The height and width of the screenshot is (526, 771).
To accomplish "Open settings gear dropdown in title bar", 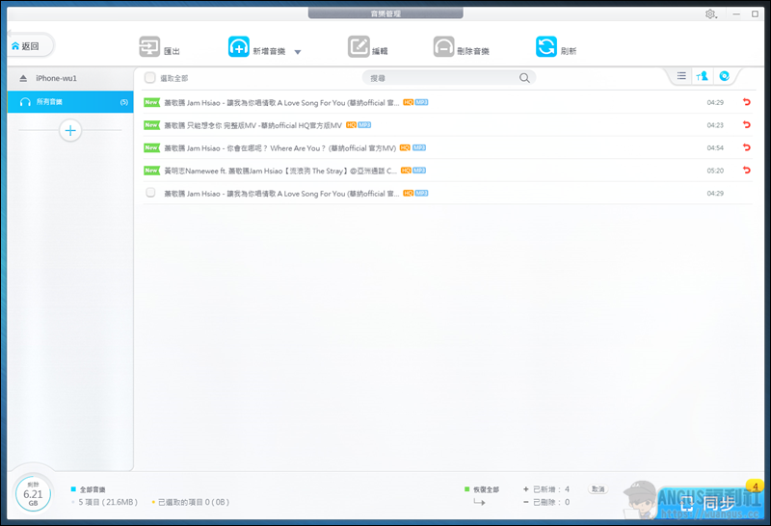I will click(x=712, y=14).
